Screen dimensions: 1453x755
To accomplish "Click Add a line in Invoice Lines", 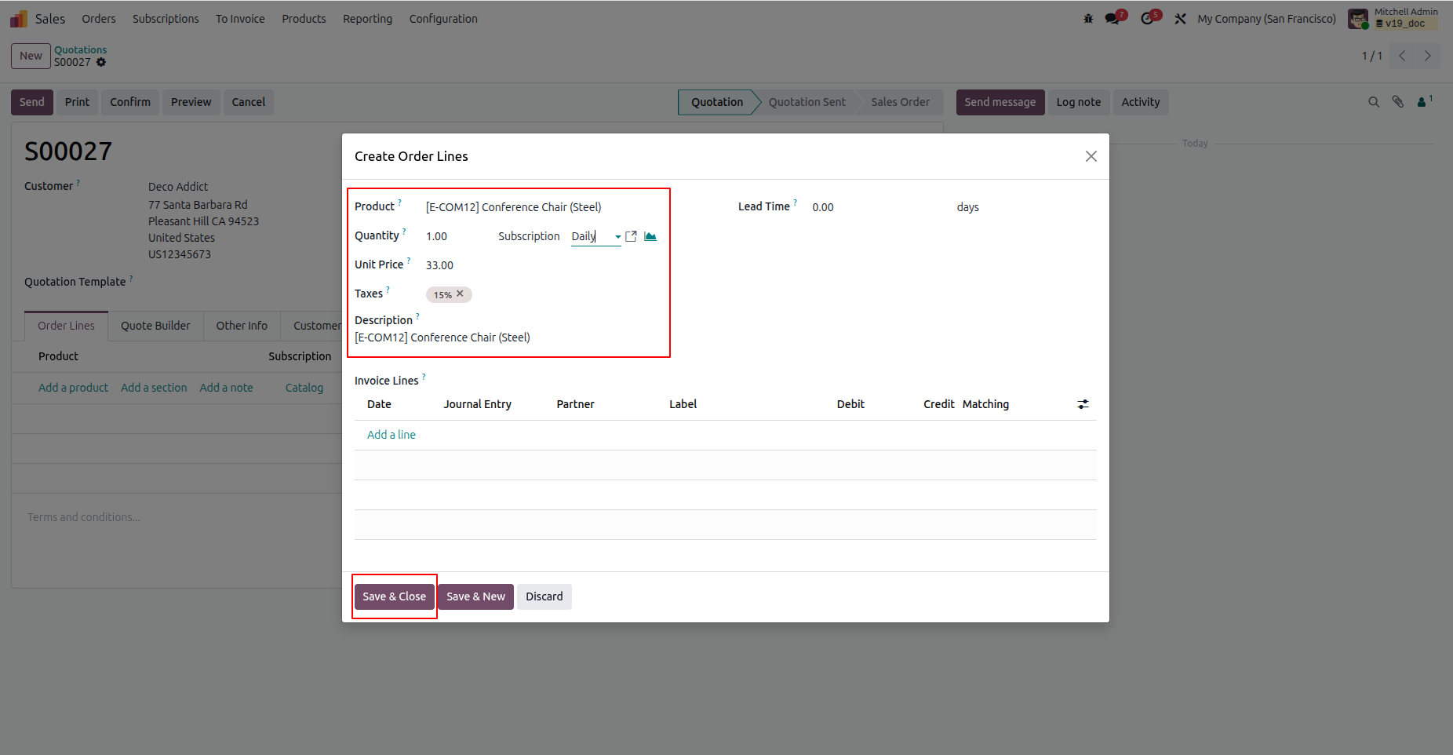I will 391,435.
